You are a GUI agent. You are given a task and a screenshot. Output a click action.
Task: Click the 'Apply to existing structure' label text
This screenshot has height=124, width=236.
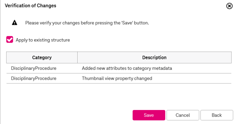click(x=43, y=40)
